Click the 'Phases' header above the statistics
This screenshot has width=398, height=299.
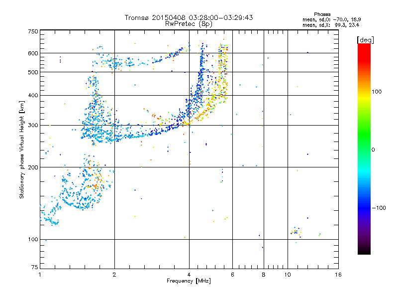(322, 14)
